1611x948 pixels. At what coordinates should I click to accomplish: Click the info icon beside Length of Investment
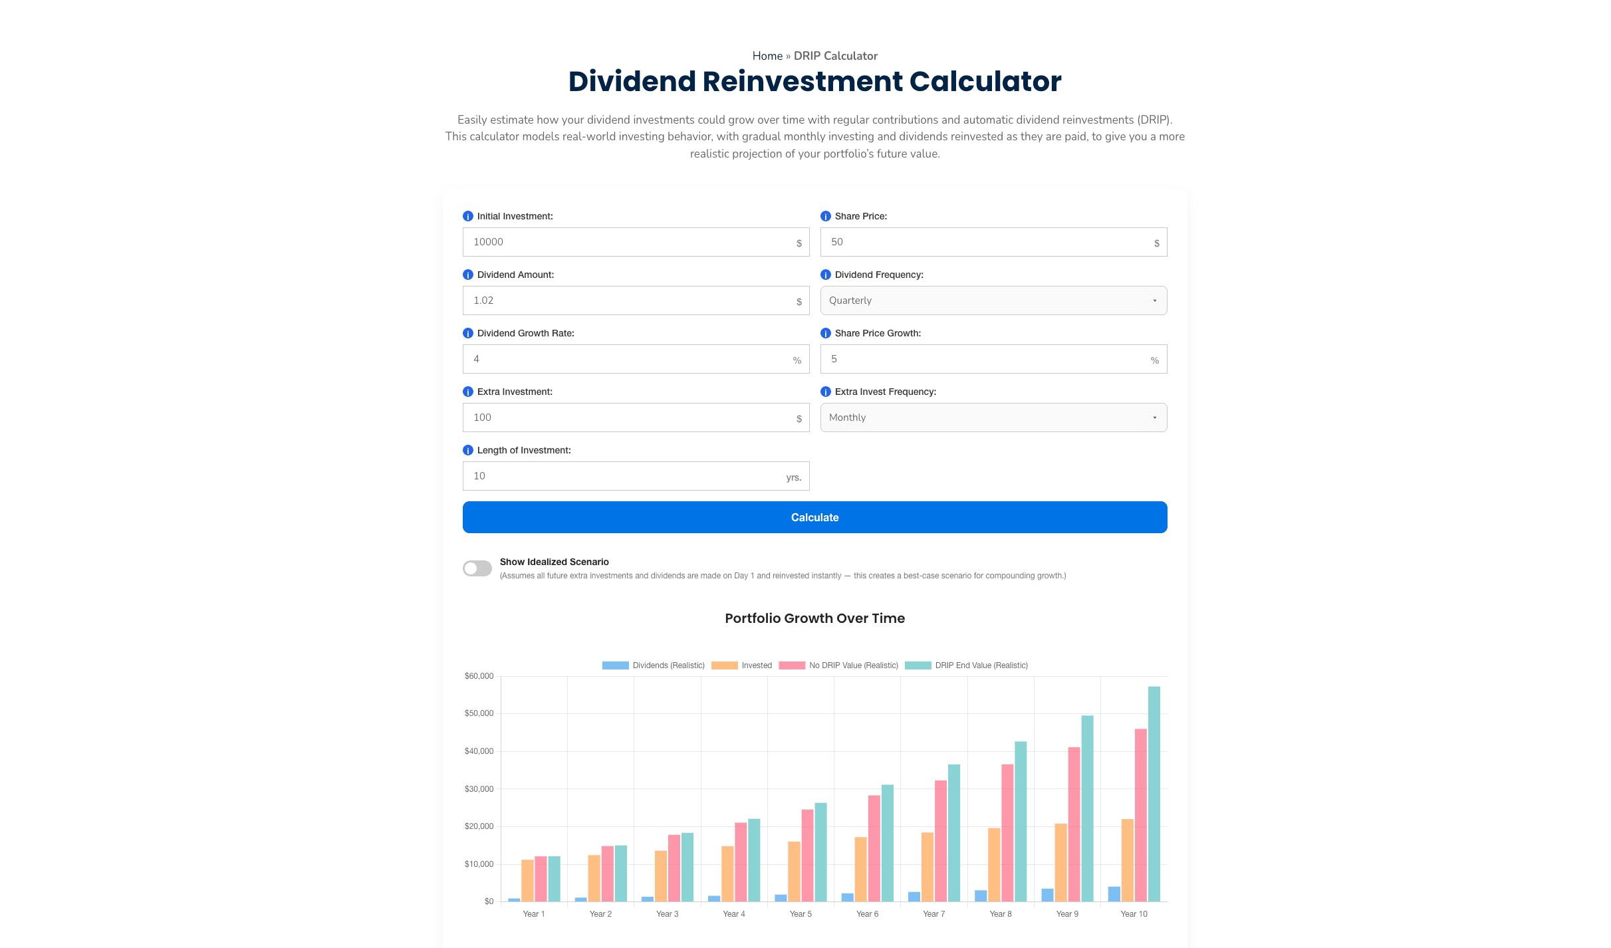tap(468, 449)
